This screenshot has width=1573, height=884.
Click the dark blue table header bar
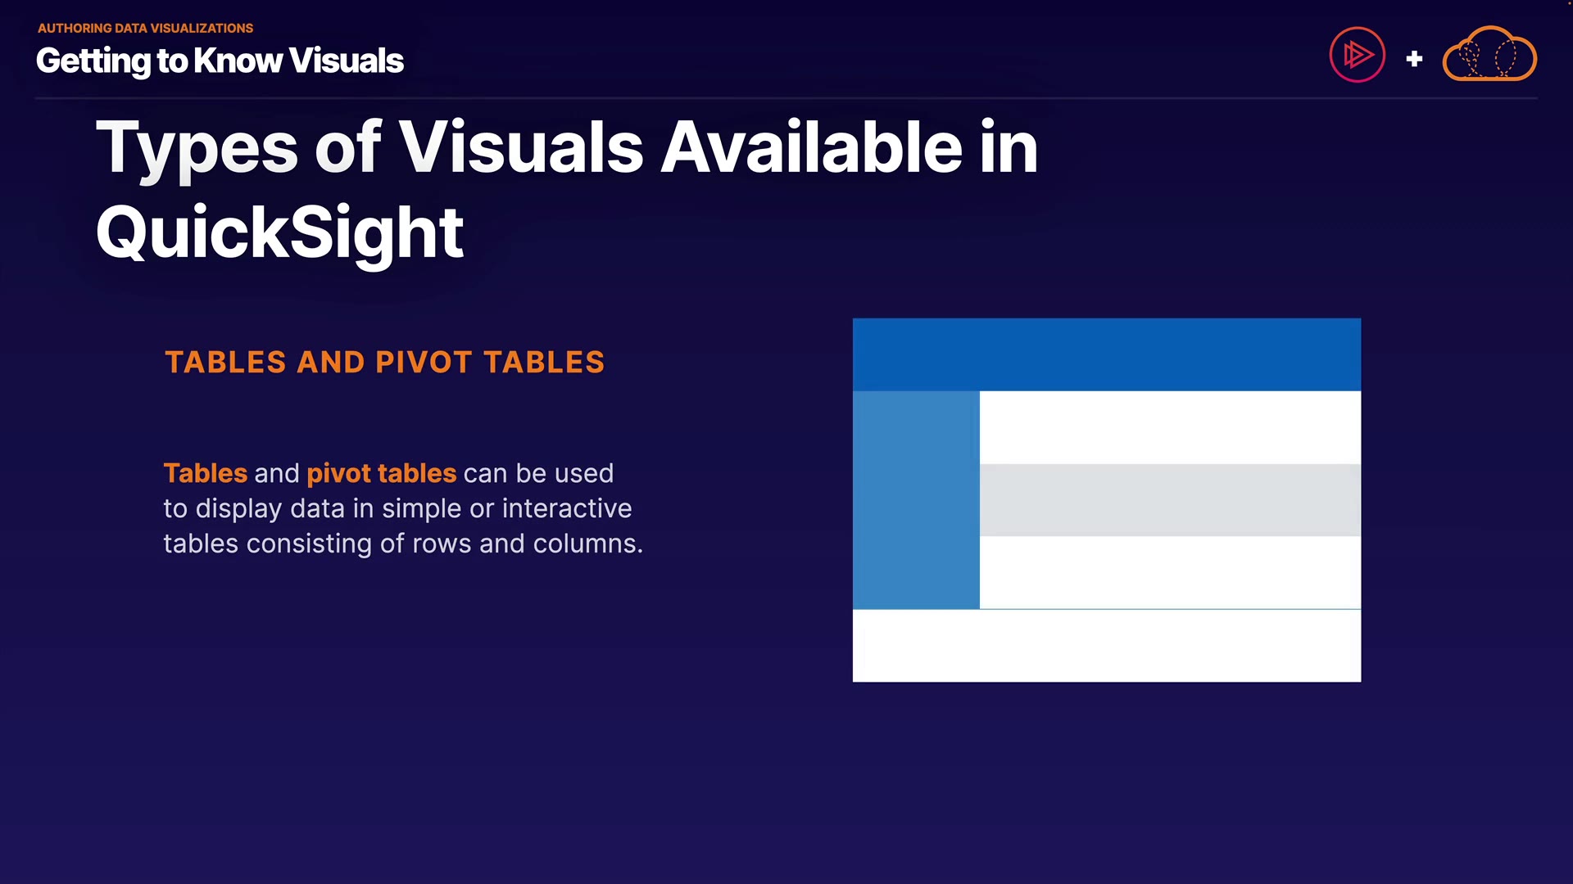(1106, 354)
